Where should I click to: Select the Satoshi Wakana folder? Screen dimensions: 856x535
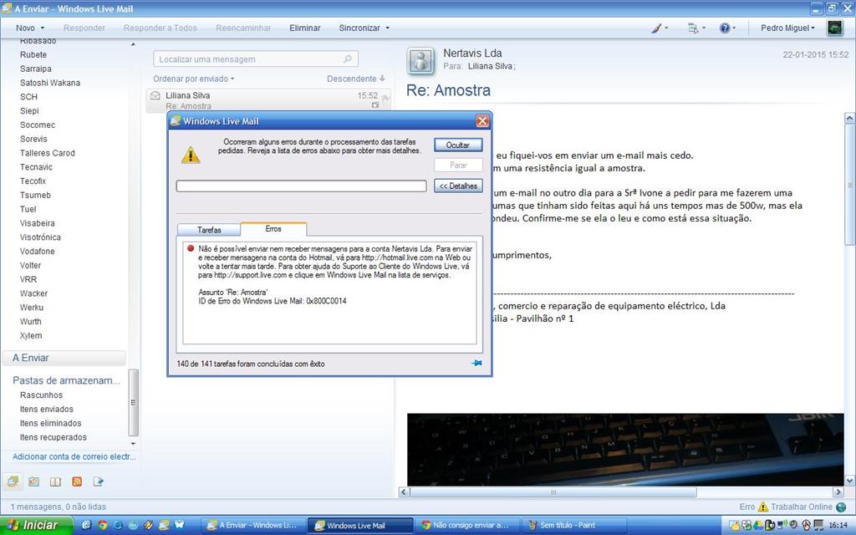(x=50, y=83)
